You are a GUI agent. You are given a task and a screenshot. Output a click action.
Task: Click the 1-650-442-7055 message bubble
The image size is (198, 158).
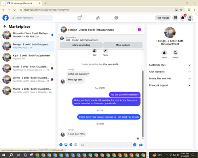coord(76,134)
